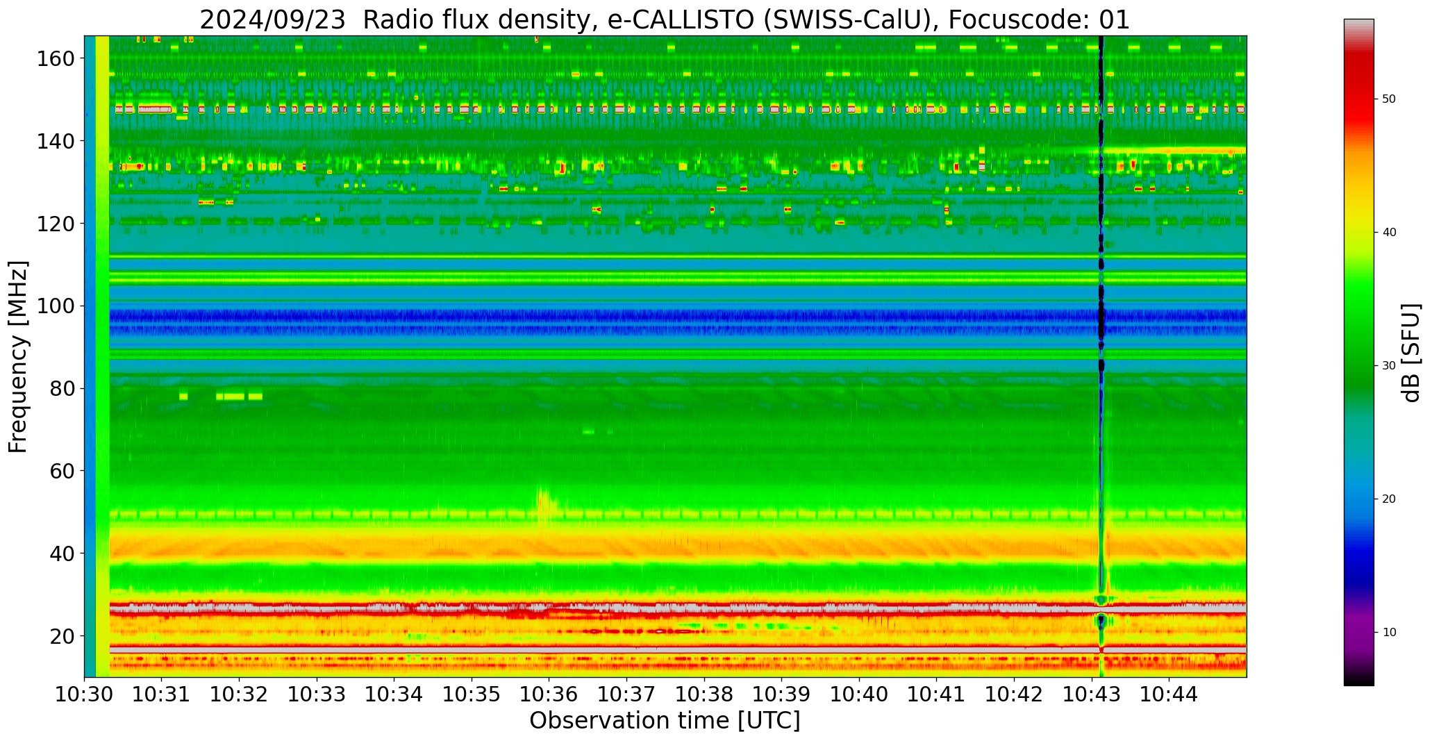Click the 10:44 time tick label
The image size is (1432, 741).
pyautogui.click(x=1169, y=694)
